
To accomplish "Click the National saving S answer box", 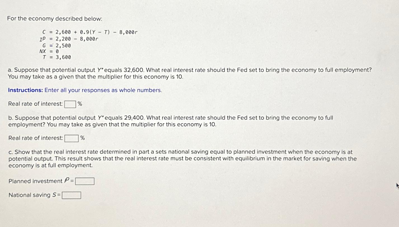I will coord(72,195).
